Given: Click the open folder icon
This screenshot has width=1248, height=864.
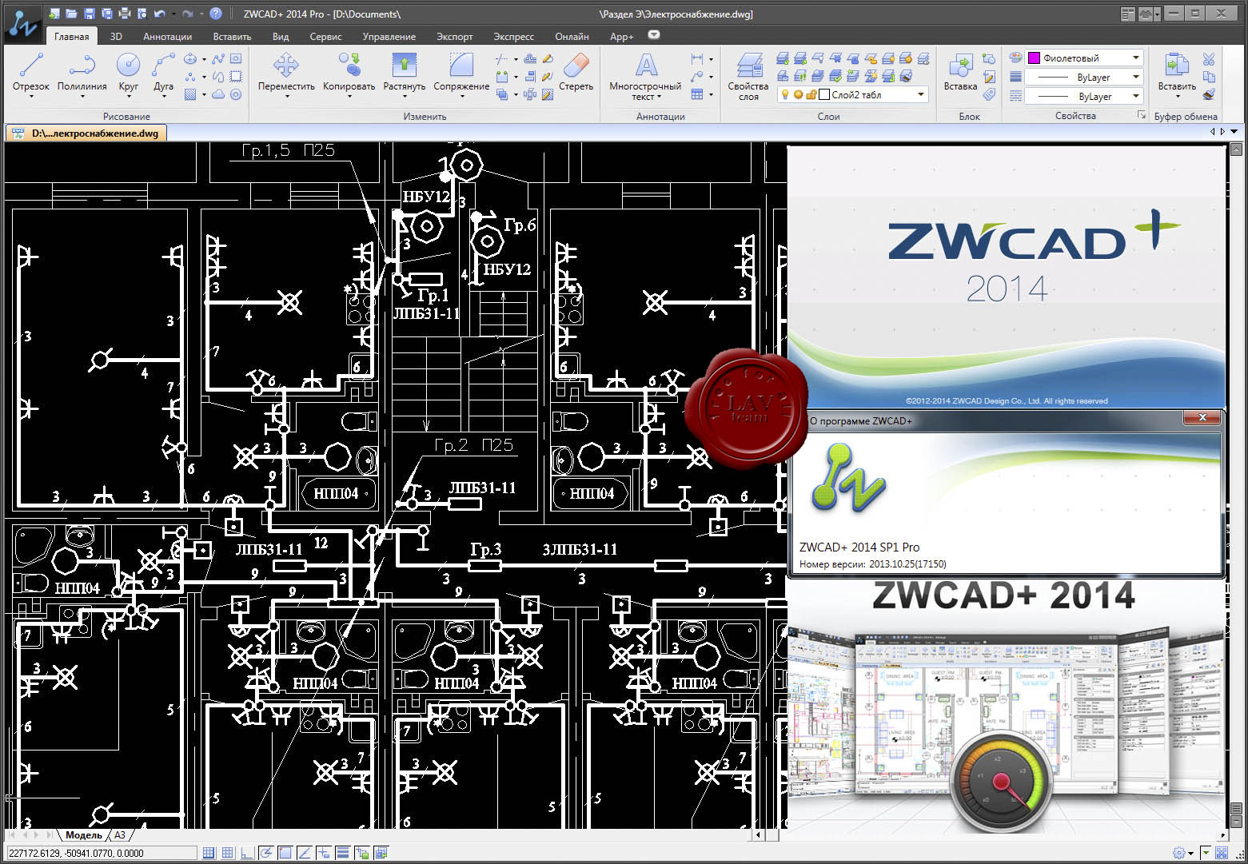Looking at the screenshot, I should pos(71,14).
